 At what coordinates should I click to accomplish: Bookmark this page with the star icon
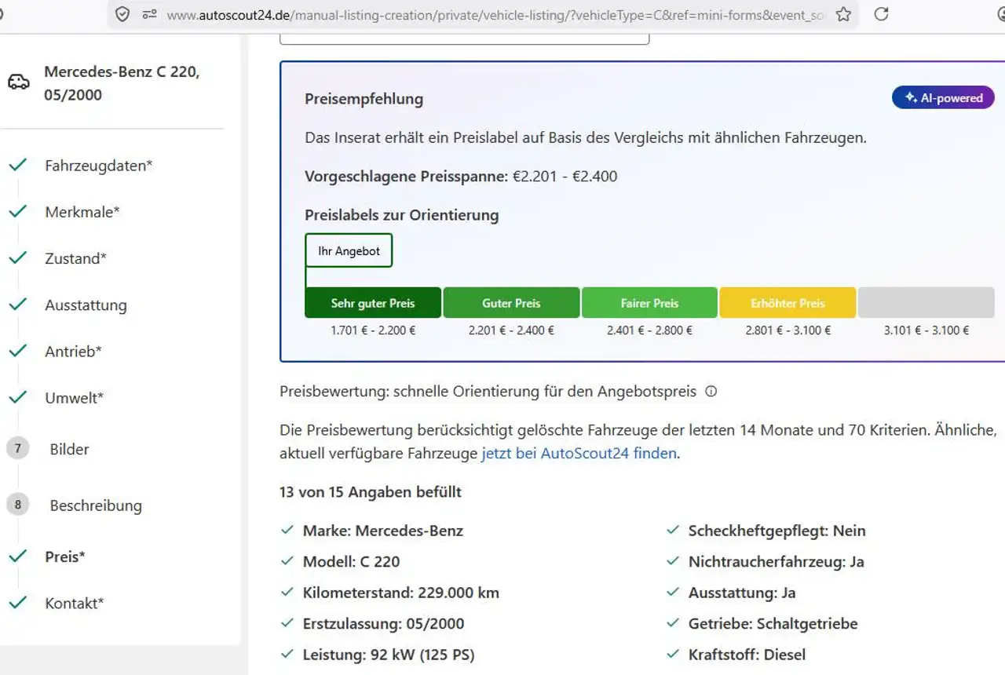click(x=843, y=14)
